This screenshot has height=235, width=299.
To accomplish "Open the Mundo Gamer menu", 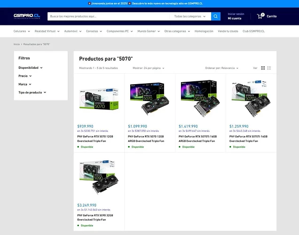I will [149, 31].
